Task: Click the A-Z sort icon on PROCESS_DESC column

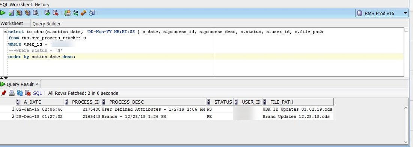Action: coord(104,102)
